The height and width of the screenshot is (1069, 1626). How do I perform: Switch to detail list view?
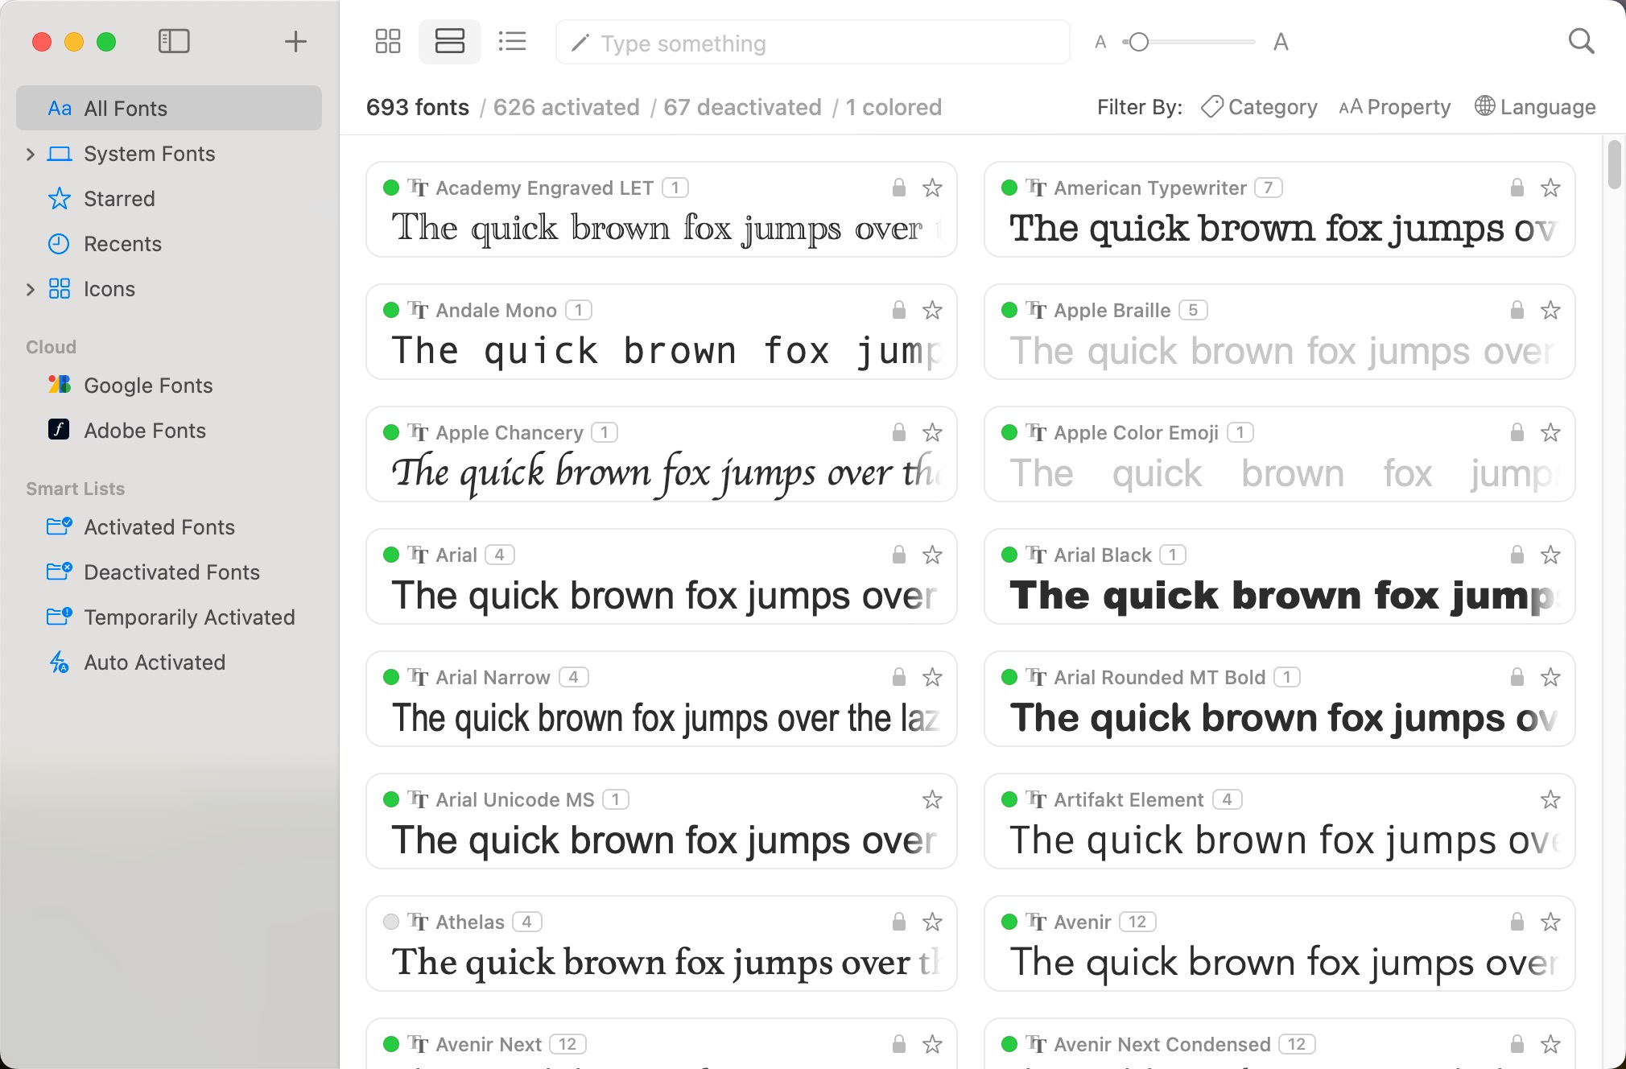512,42
